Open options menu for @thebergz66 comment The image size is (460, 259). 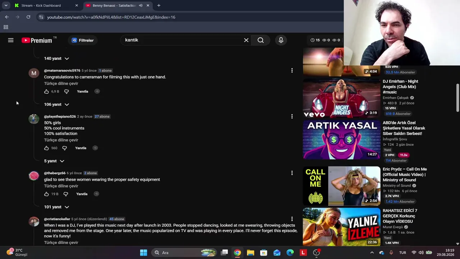click(292, 173)
